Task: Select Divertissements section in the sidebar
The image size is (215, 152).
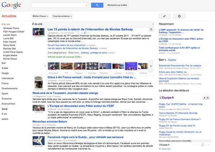Action: coord(10,89)
